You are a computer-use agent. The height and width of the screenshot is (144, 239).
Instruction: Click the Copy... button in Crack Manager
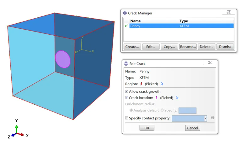click(x=169, y=47)
